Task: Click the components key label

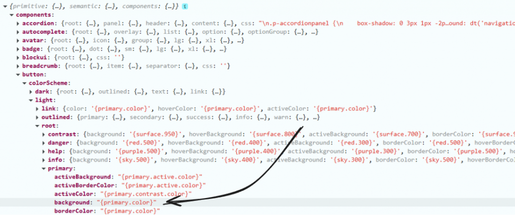Action: (35, 15)
